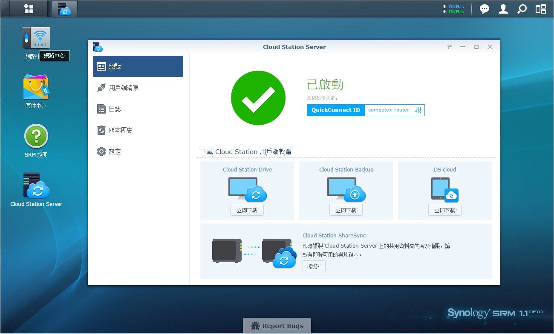
Task: Download Cloud Station Drive with 立即下載
Action: point(247,210)
